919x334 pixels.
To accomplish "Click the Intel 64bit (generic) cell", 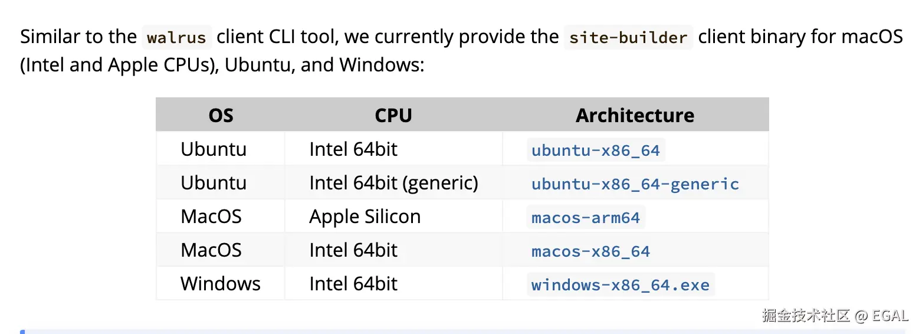I will pyautogui.click(x=393, y=183).
